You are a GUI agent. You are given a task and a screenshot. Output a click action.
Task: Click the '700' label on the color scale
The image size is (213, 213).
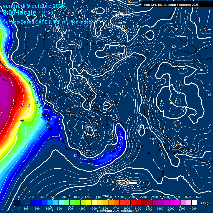59,209
